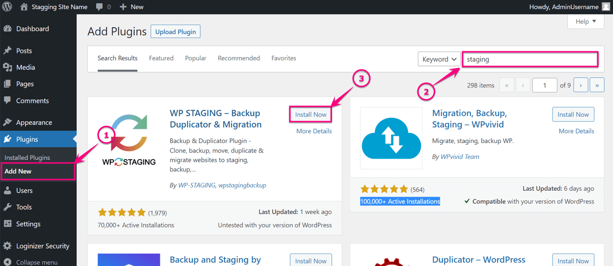The height and width of the screenshot is (266, 613).
Task: Switch to Search Results tab
Action: pos(118,58)
